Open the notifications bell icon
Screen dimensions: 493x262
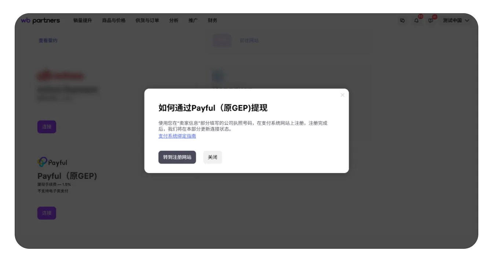click(x=416, y=21)
